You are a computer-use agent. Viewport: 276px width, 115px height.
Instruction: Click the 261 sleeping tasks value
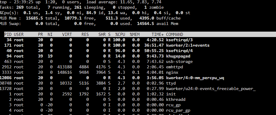click(x=78, y=7)
